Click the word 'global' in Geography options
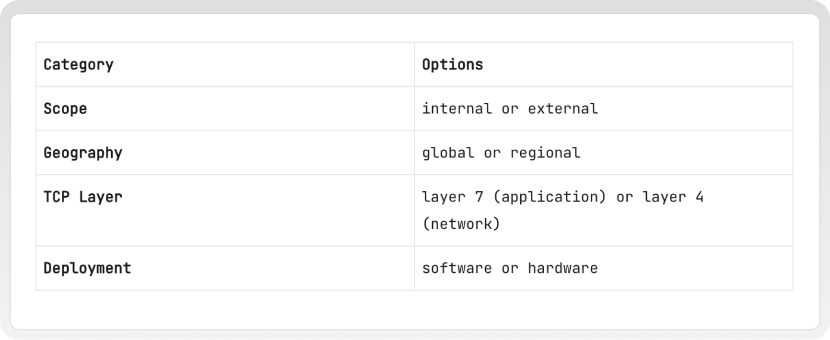This screenshot has width=830, height=340. [x=448, y=153]
